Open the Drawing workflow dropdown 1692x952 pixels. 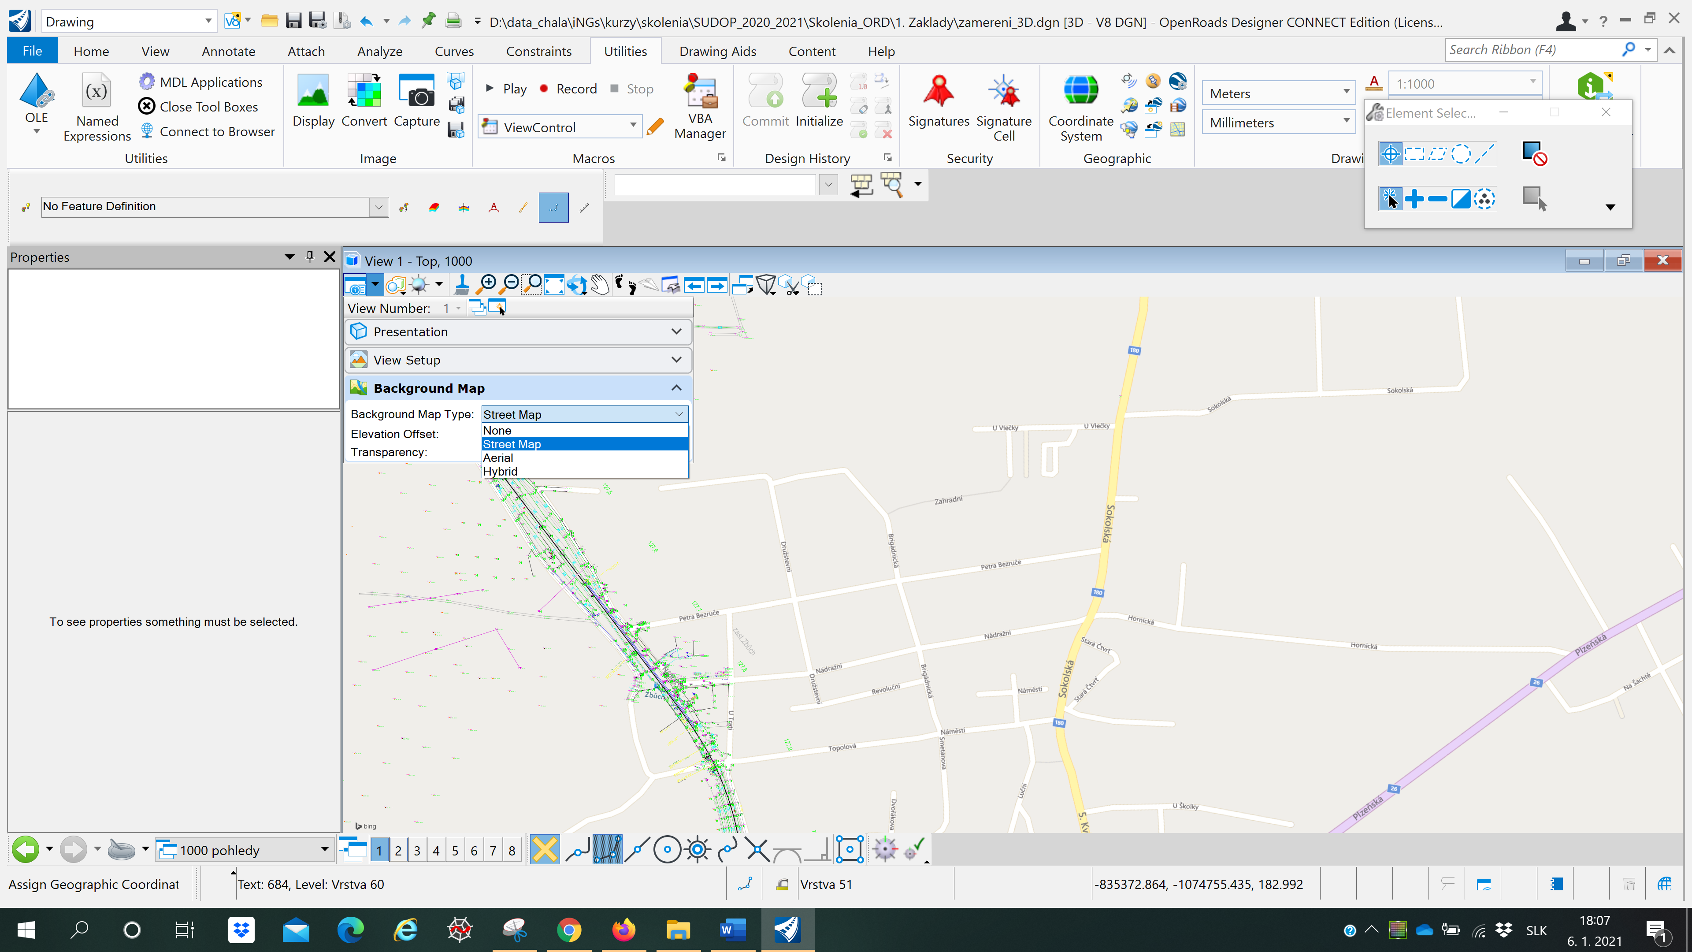(129, 22)
